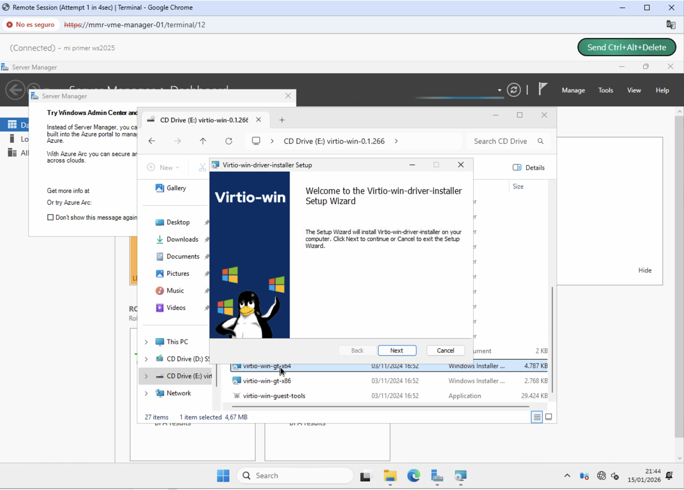This screenshot has height=490, width=684.
Task: Click the search magnifier in Search CD Drive box
Action: click(x=540, y=141)
